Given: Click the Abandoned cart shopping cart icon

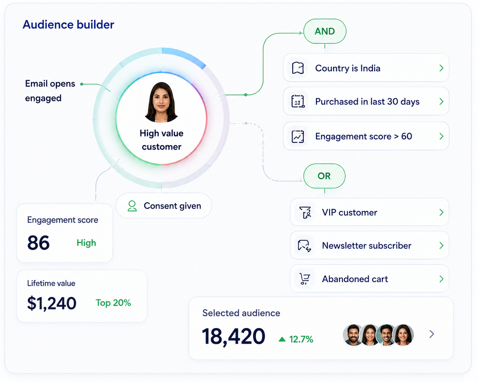Looking at the screenshot, I should click(304, 279).
